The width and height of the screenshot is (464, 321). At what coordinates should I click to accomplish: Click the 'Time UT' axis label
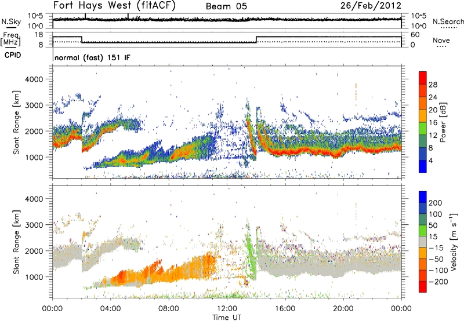tap(227, 318)
